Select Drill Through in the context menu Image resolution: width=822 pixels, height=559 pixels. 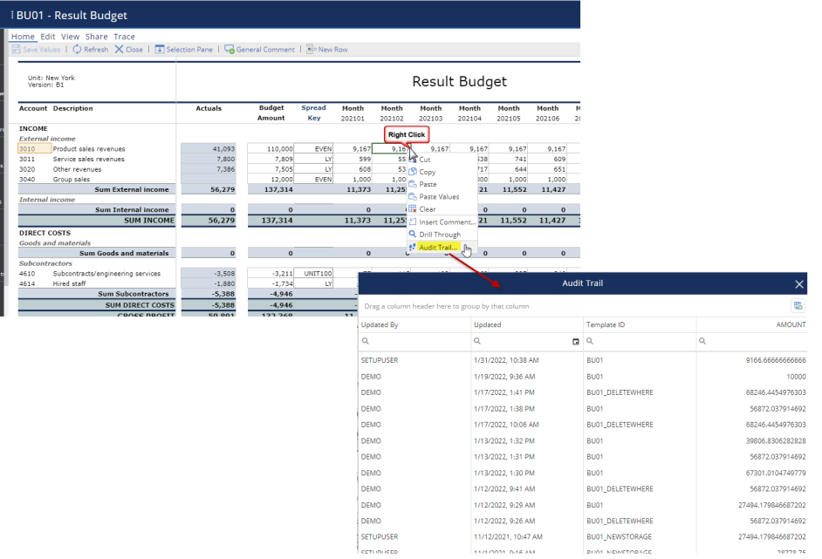pyautogui.click(x=441, y=234)
